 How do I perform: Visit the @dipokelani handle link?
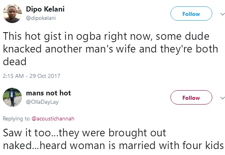pyautogui.click(x=41, y=18)
